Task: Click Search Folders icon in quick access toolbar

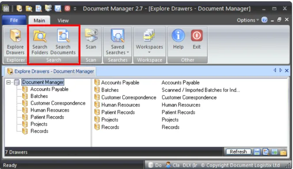Action: click(x=29, y=8)
